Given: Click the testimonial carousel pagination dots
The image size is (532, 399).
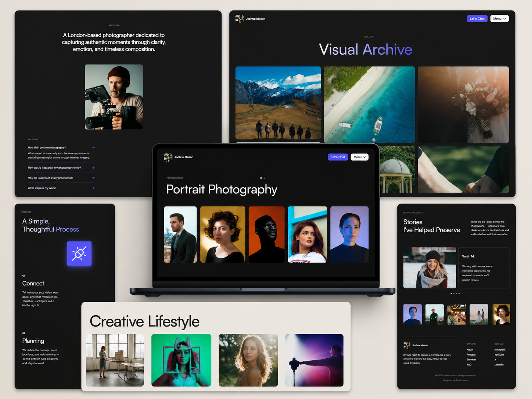Looking at the screenshot, I should 455,293.
